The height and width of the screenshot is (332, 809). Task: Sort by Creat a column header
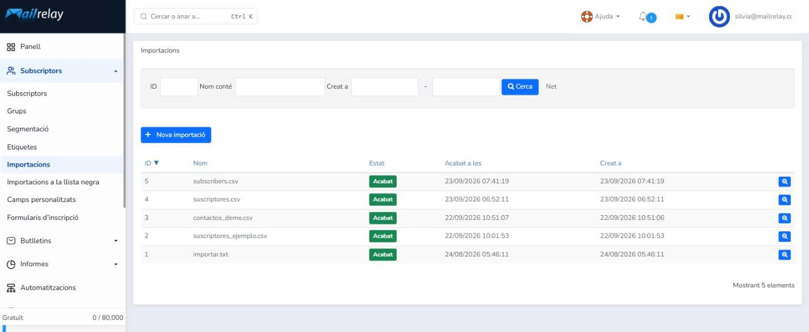[610, 163]
